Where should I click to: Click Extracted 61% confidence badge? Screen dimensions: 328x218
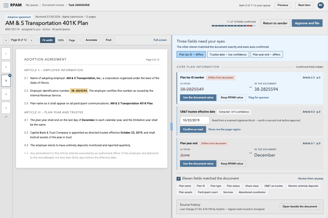(234, 112)
